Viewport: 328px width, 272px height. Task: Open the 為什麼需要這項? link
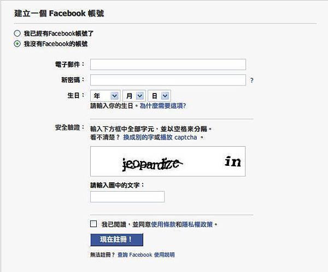coord(163,106)
